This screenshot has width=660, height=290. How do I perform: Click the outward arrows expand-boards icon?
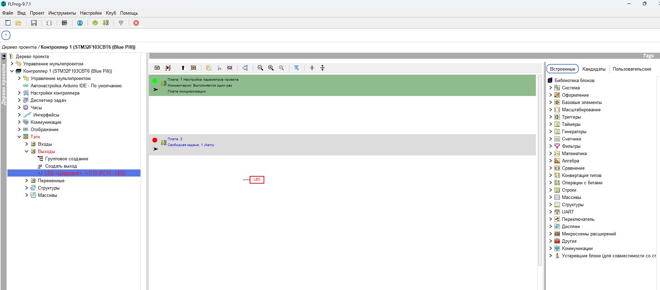pyautogui.click(x=323, y=68)
